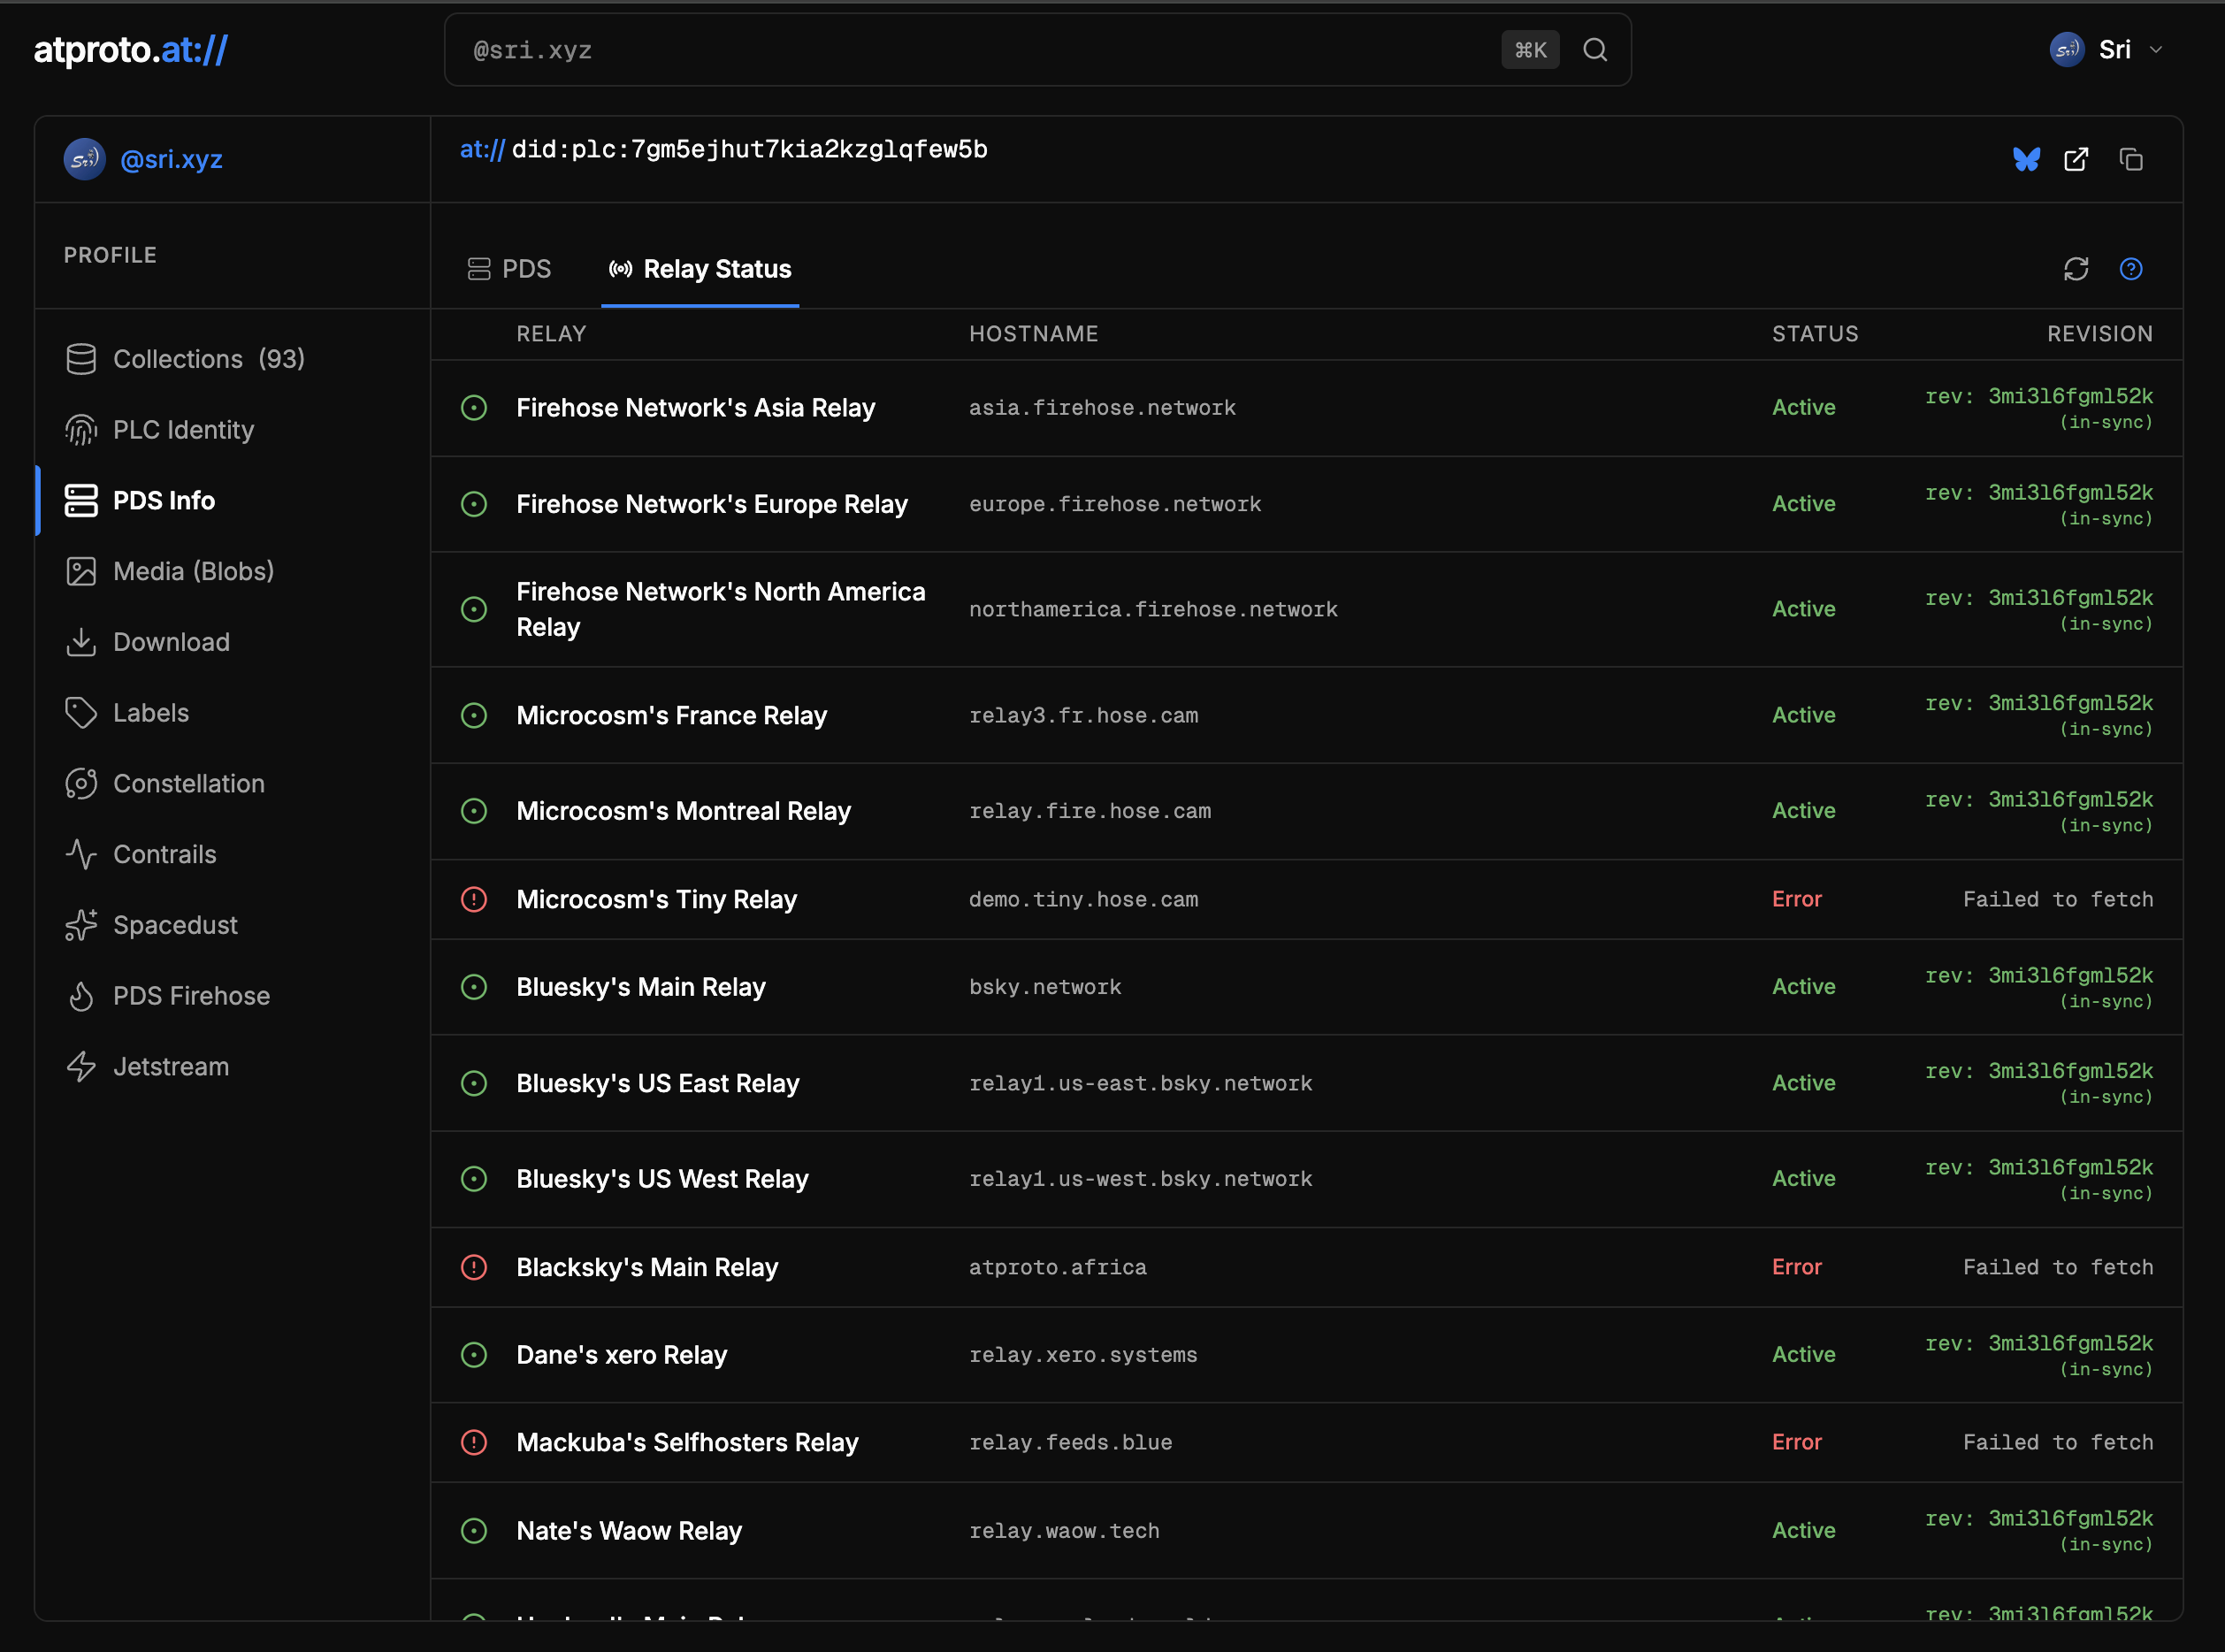Image resolution: width=2225 pixels, height=1652 pixels.
Task: Copy the DID with the copy icon
Action: click(x=2130, y=159)
